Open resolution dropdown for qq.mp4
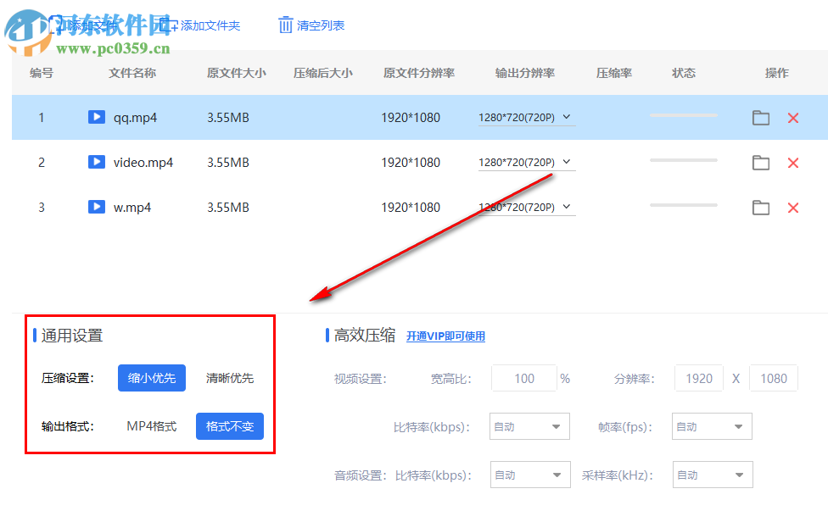The image size is (828, 511). [524, 117]
